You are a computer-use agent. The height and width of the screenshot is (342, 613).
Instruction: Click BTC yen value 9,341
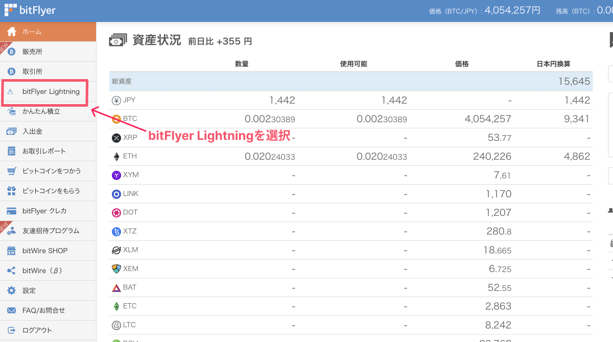(577, 119)
